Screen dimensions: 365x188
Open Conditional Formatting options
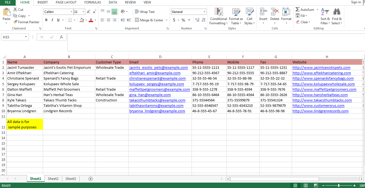(219, 16)
